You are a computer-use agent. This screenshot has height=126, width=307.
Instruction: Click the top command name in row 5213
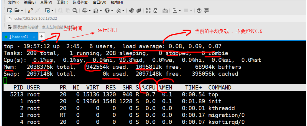click(x=213, y=94)
